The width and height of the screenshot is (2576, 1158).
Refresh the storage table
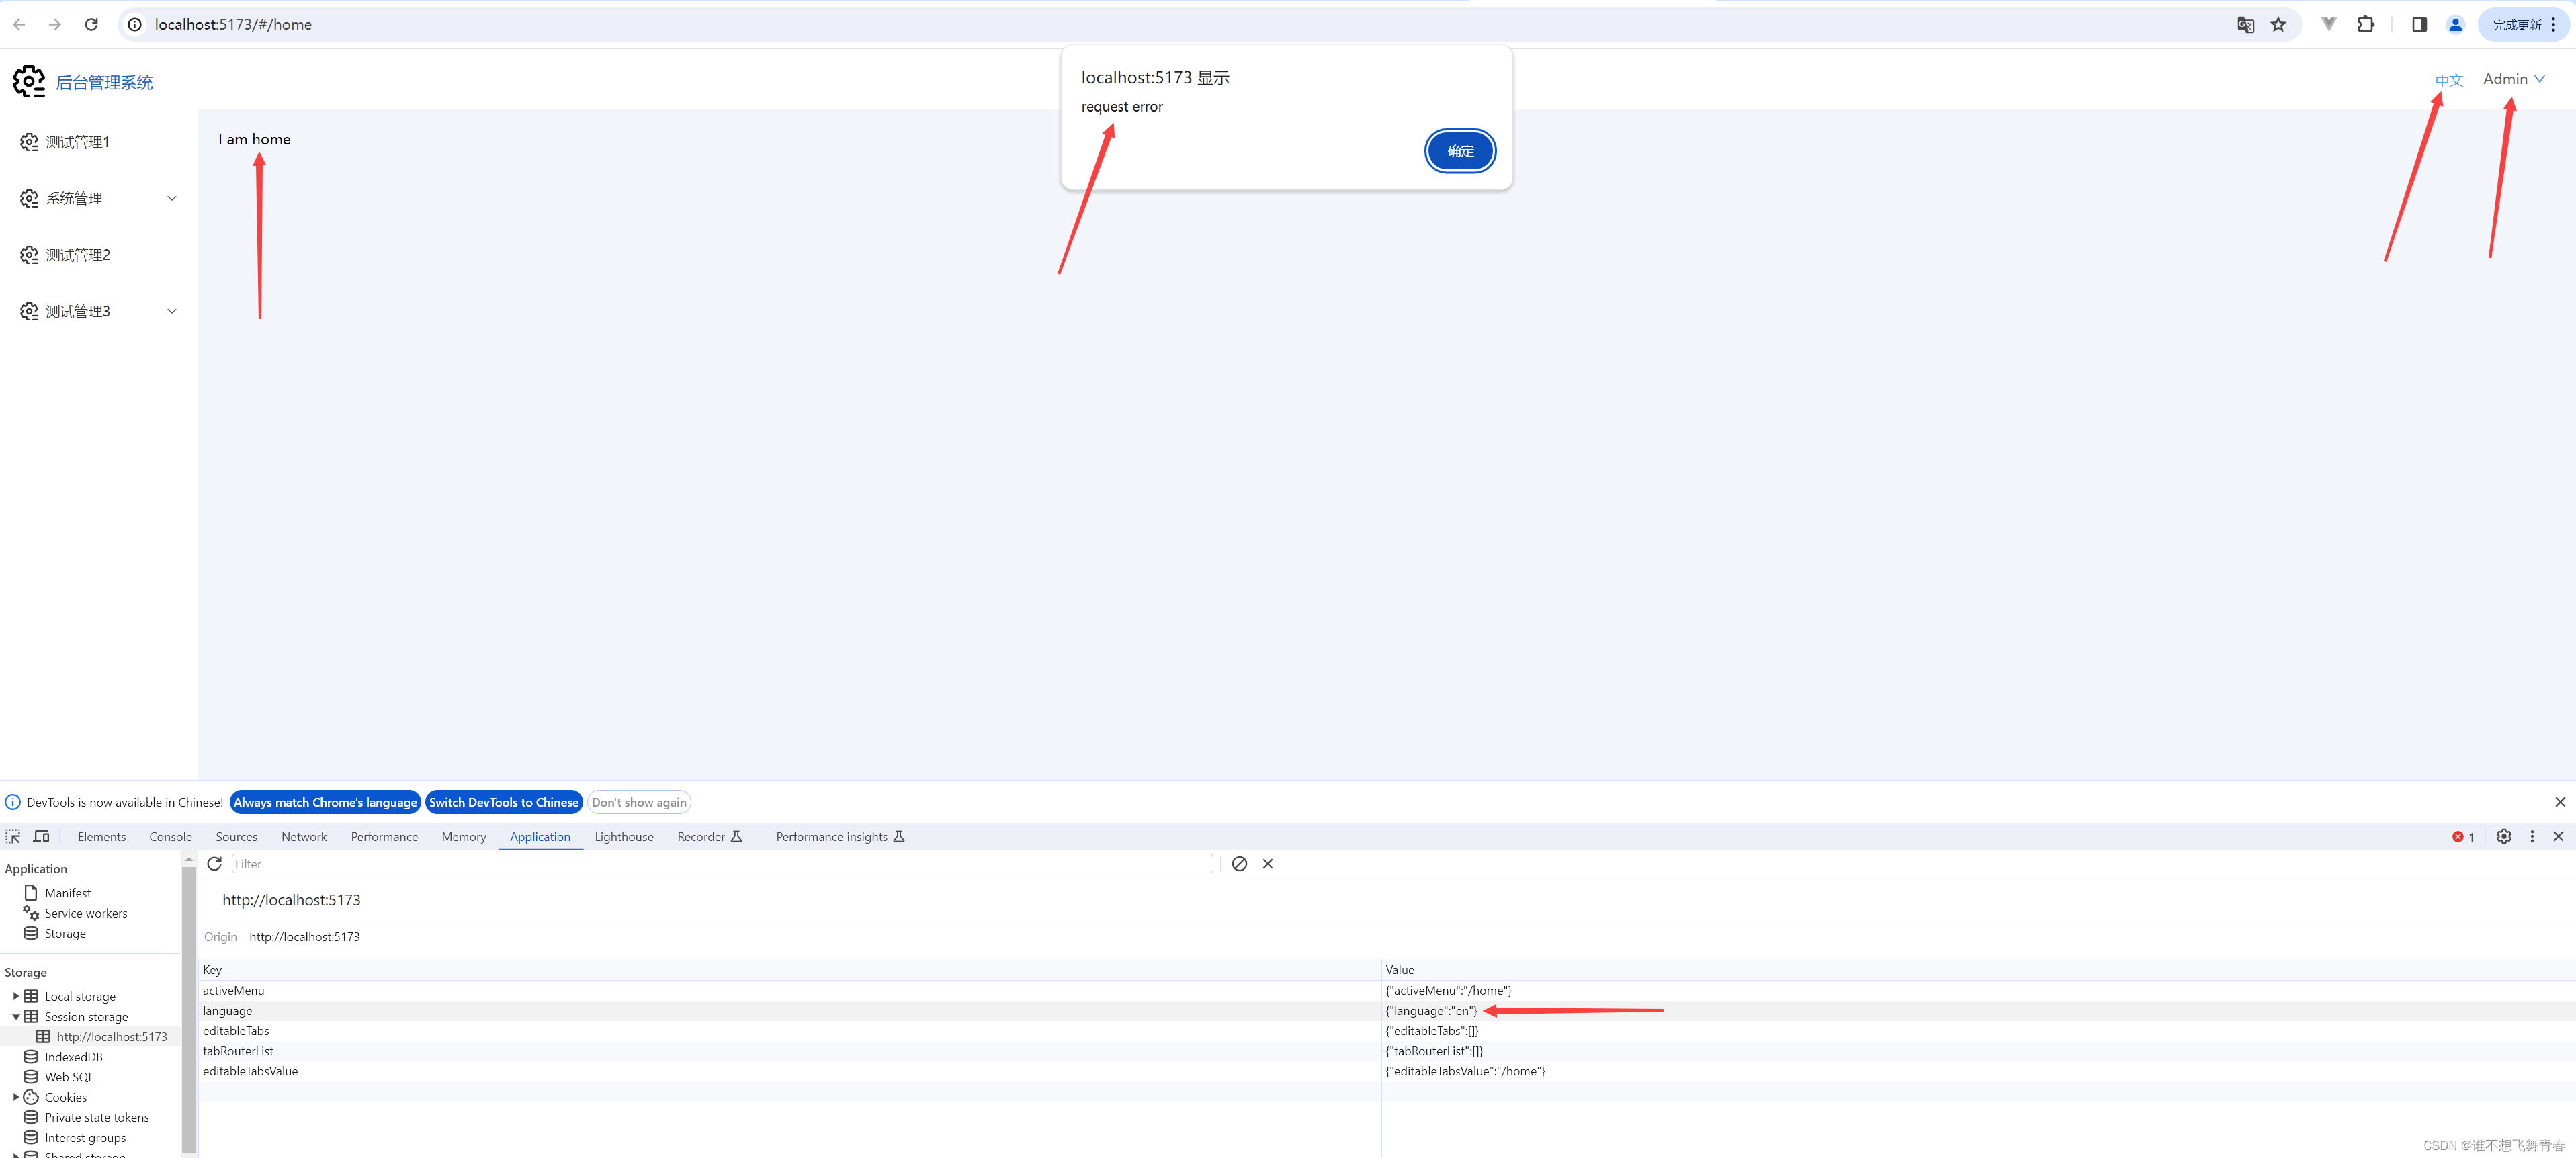pyautogui.click(x=214, y=863)
